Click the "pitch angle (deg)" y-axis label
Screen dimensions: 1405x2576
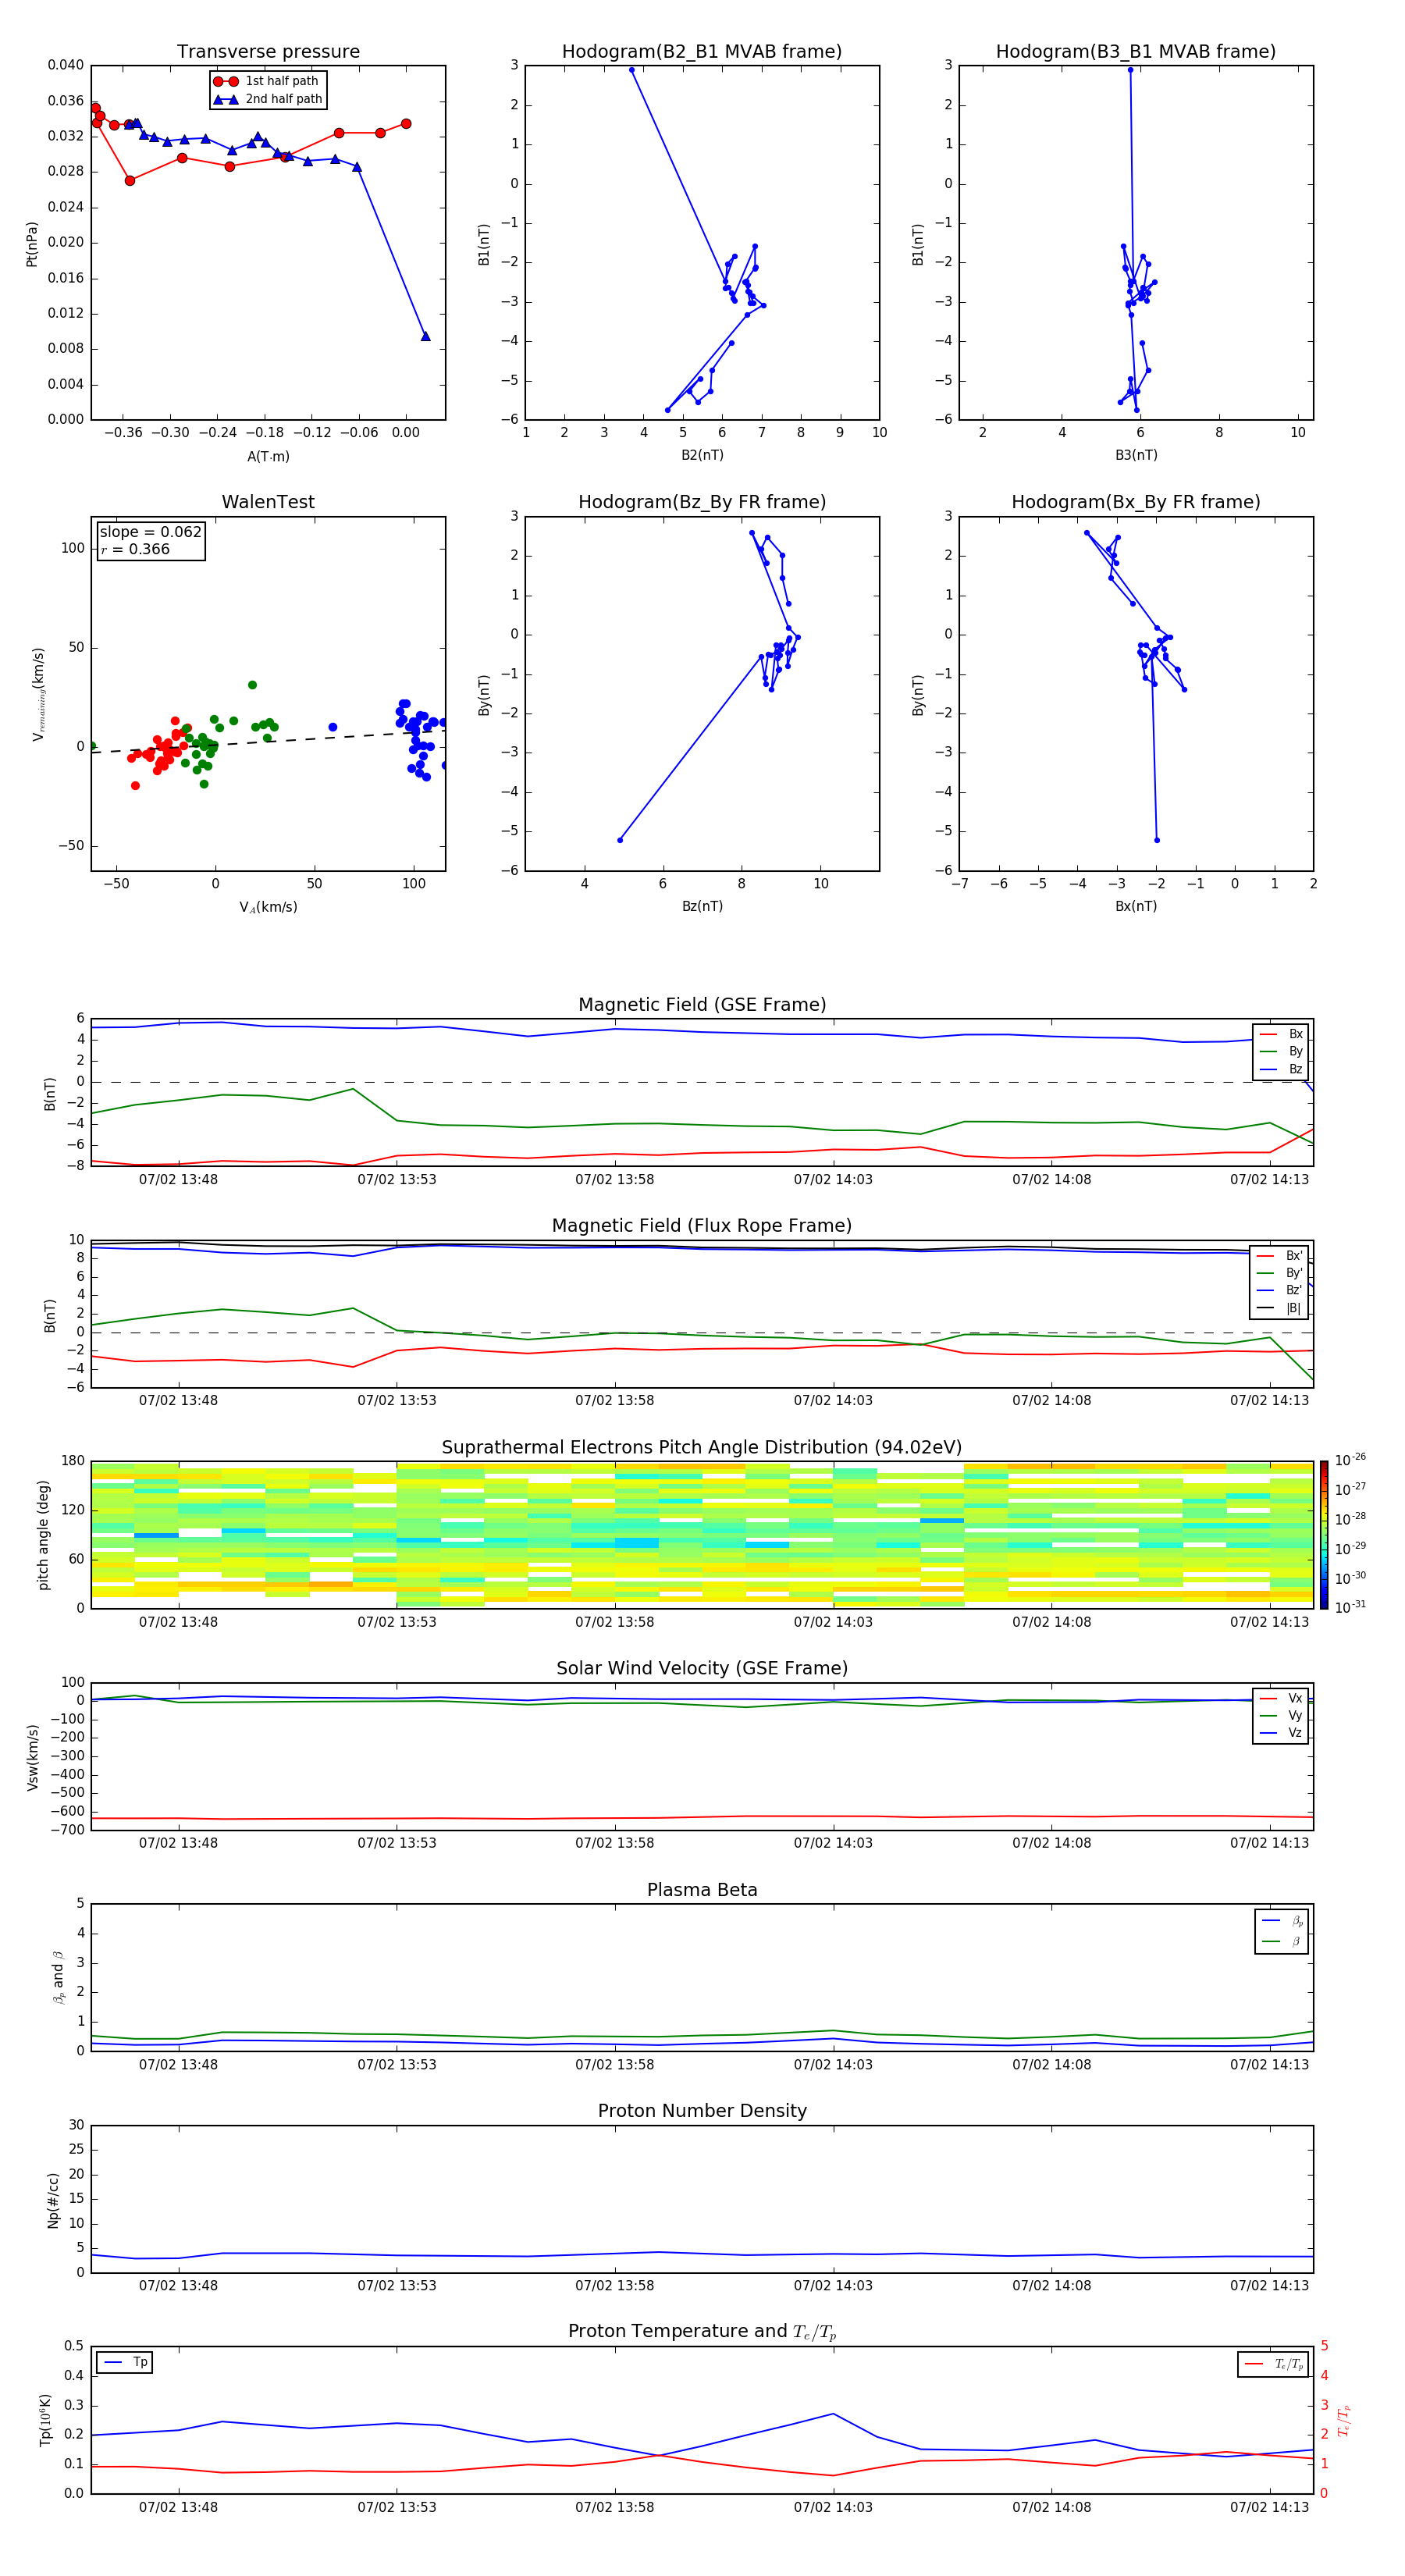[x=43, y=1535]
